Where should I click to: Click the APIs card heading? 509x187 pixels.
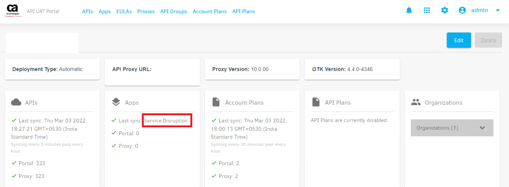click(x=31, y=102)
